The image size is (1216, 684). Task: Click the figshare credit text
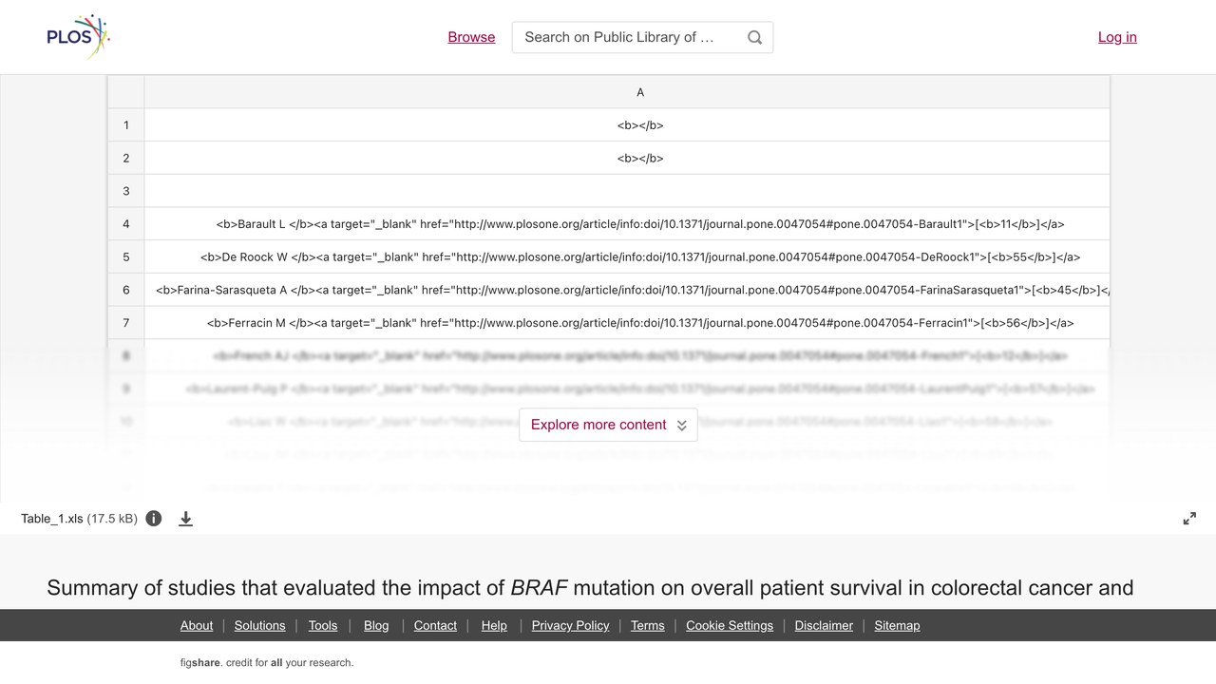click(x=267, y=663)
